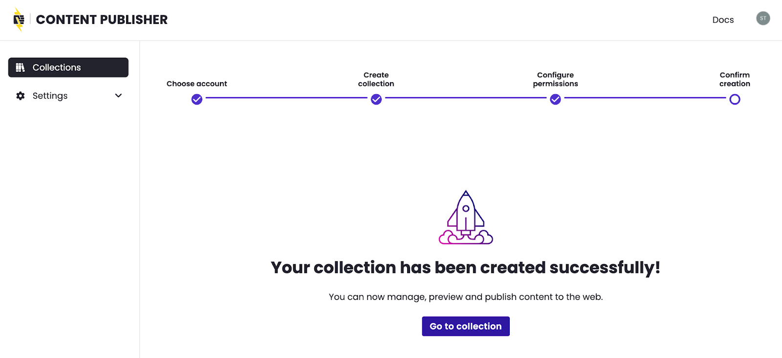The height and width of the screenshot is (358, 782).
Task: Click the Choose account step label
Action: coord(197,84)
